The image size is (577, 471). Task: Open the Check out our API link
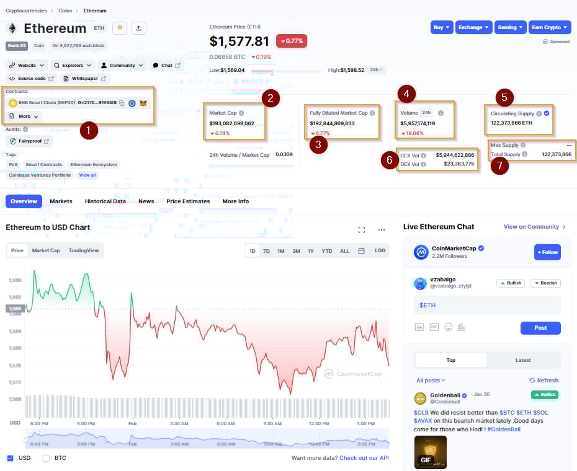[364, 458]
